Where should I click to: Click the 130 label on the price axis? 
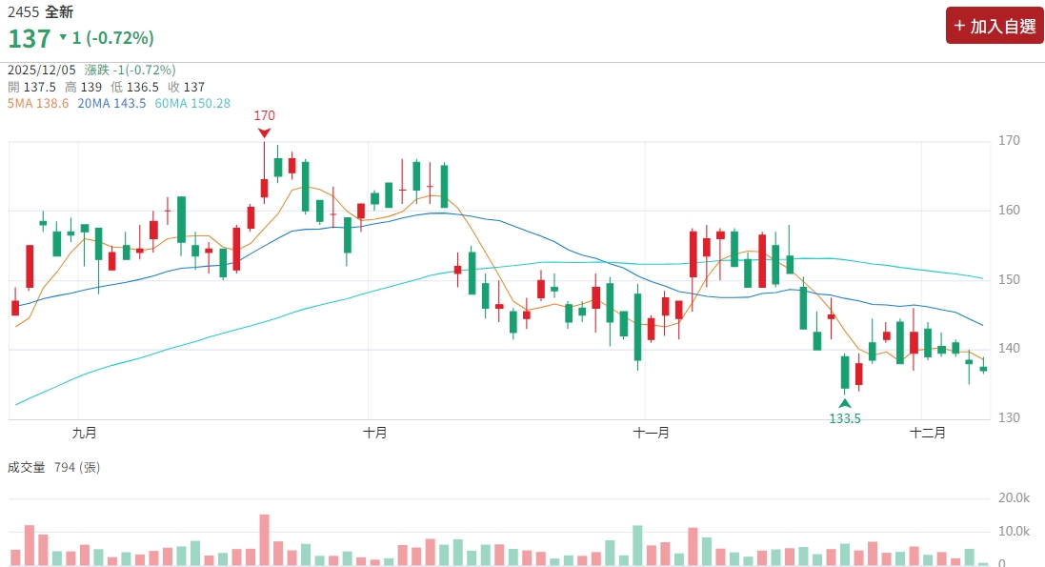pos(1009,418)
